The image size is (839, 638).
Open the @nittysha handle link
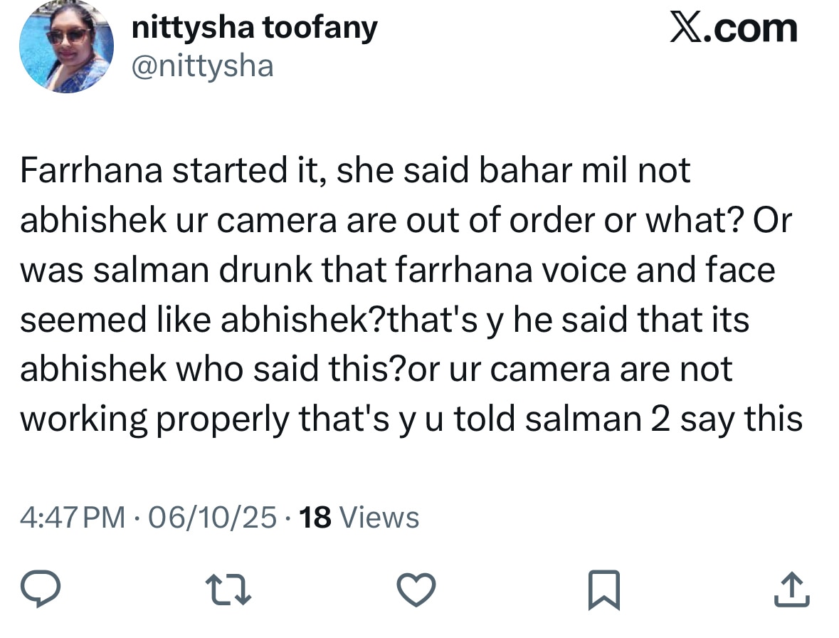point(203,66)
